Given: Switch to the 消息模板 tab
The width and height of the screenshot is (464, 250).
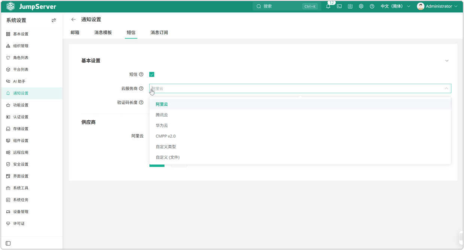Looking at the screenshot, I should [103, 33].
